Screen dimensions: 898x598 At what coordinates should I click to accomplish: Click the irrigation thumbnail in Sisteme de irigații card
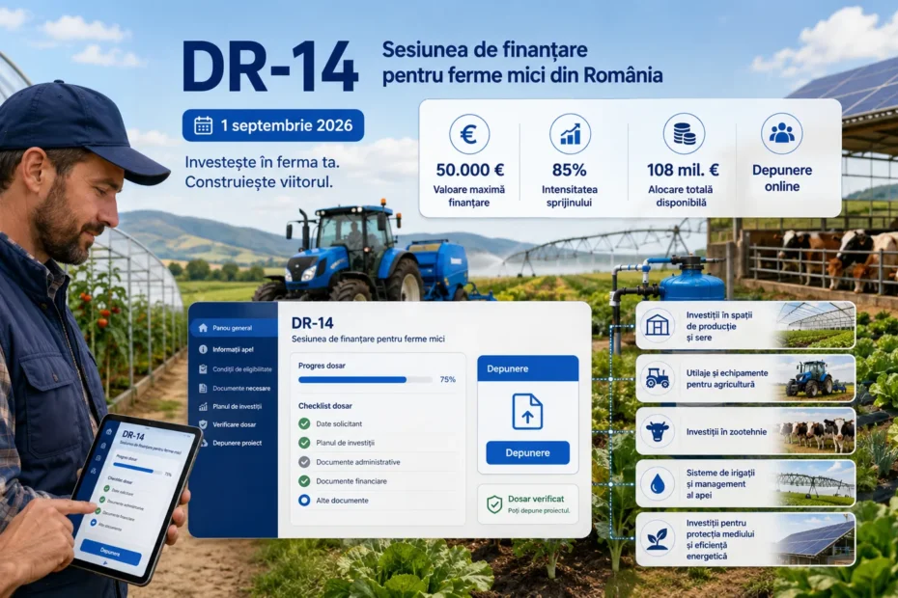815,484
